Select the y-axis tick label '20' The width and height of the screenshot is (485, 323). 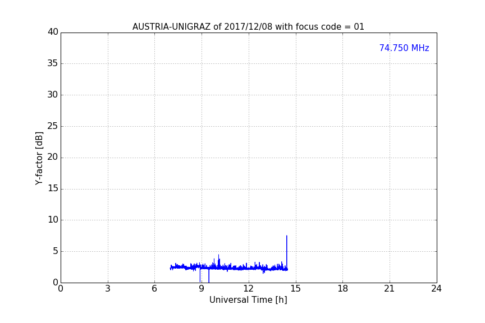53,157
